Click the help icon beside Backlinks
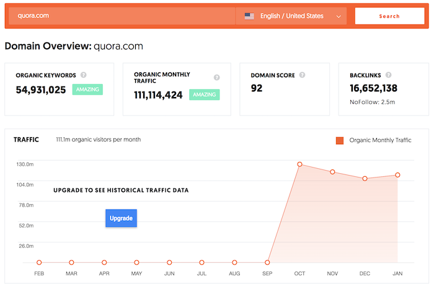This screenshot has width=434, height=290. click(388, 75)
